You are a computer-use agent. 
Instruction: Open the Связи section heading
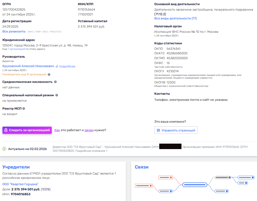pos(142,167)
